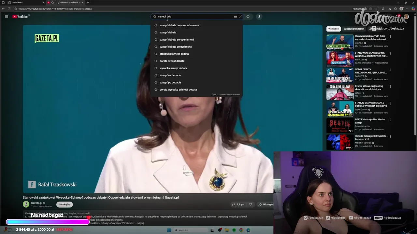The image size is (417, 234).
Task: Open options menu for 'STANOWSKI: DLACZEGO NIE' video
Action: (390, 53)
